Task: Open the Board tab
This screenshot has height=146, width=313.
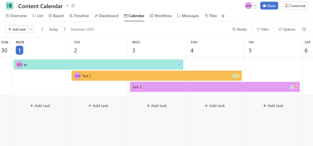Action: [56, 16]
